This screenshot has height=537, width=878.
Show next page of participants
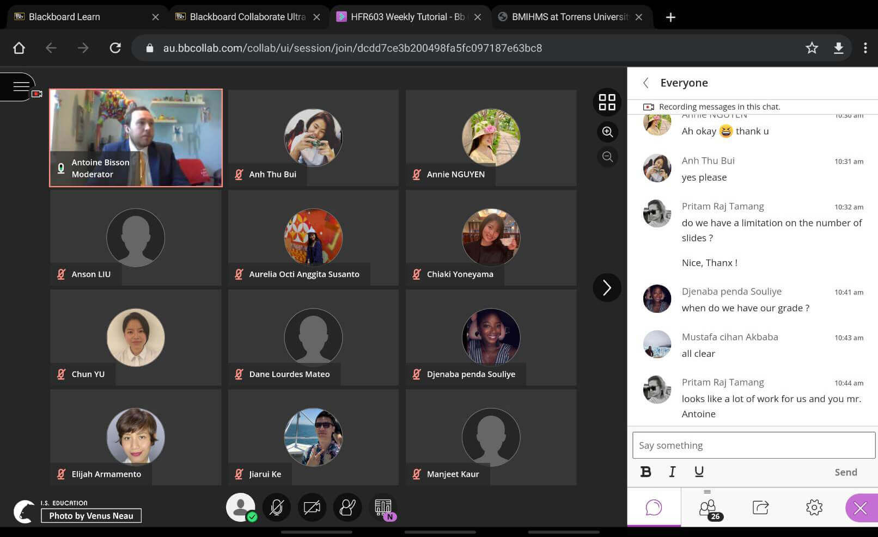tap(607, 287)
